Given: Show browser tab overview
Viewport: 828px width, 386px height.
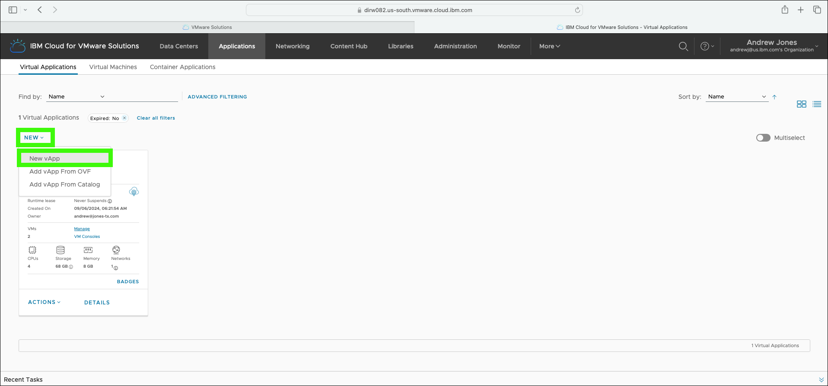Looking at the screenshot, I should coord(817,9).
